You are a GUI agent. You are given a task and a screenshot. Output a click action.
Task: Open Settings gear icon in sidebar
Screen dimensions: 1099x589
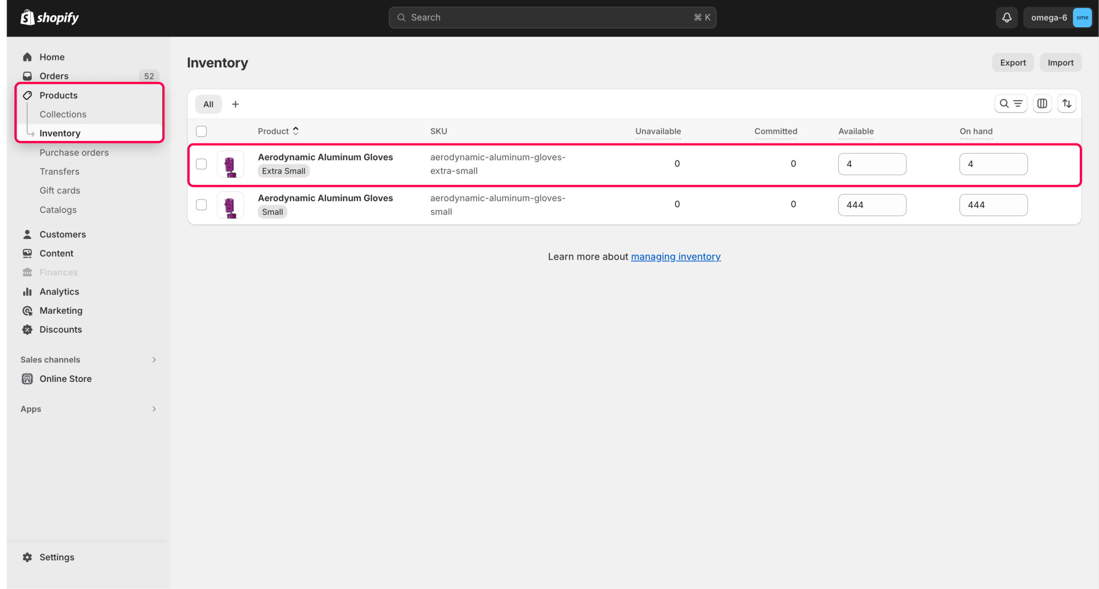pos(27,557)
